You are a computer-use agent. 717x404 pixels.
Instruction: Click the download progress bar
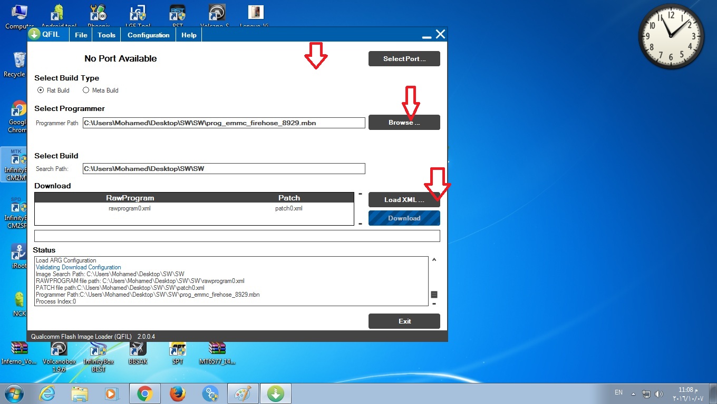pos(237,236)
